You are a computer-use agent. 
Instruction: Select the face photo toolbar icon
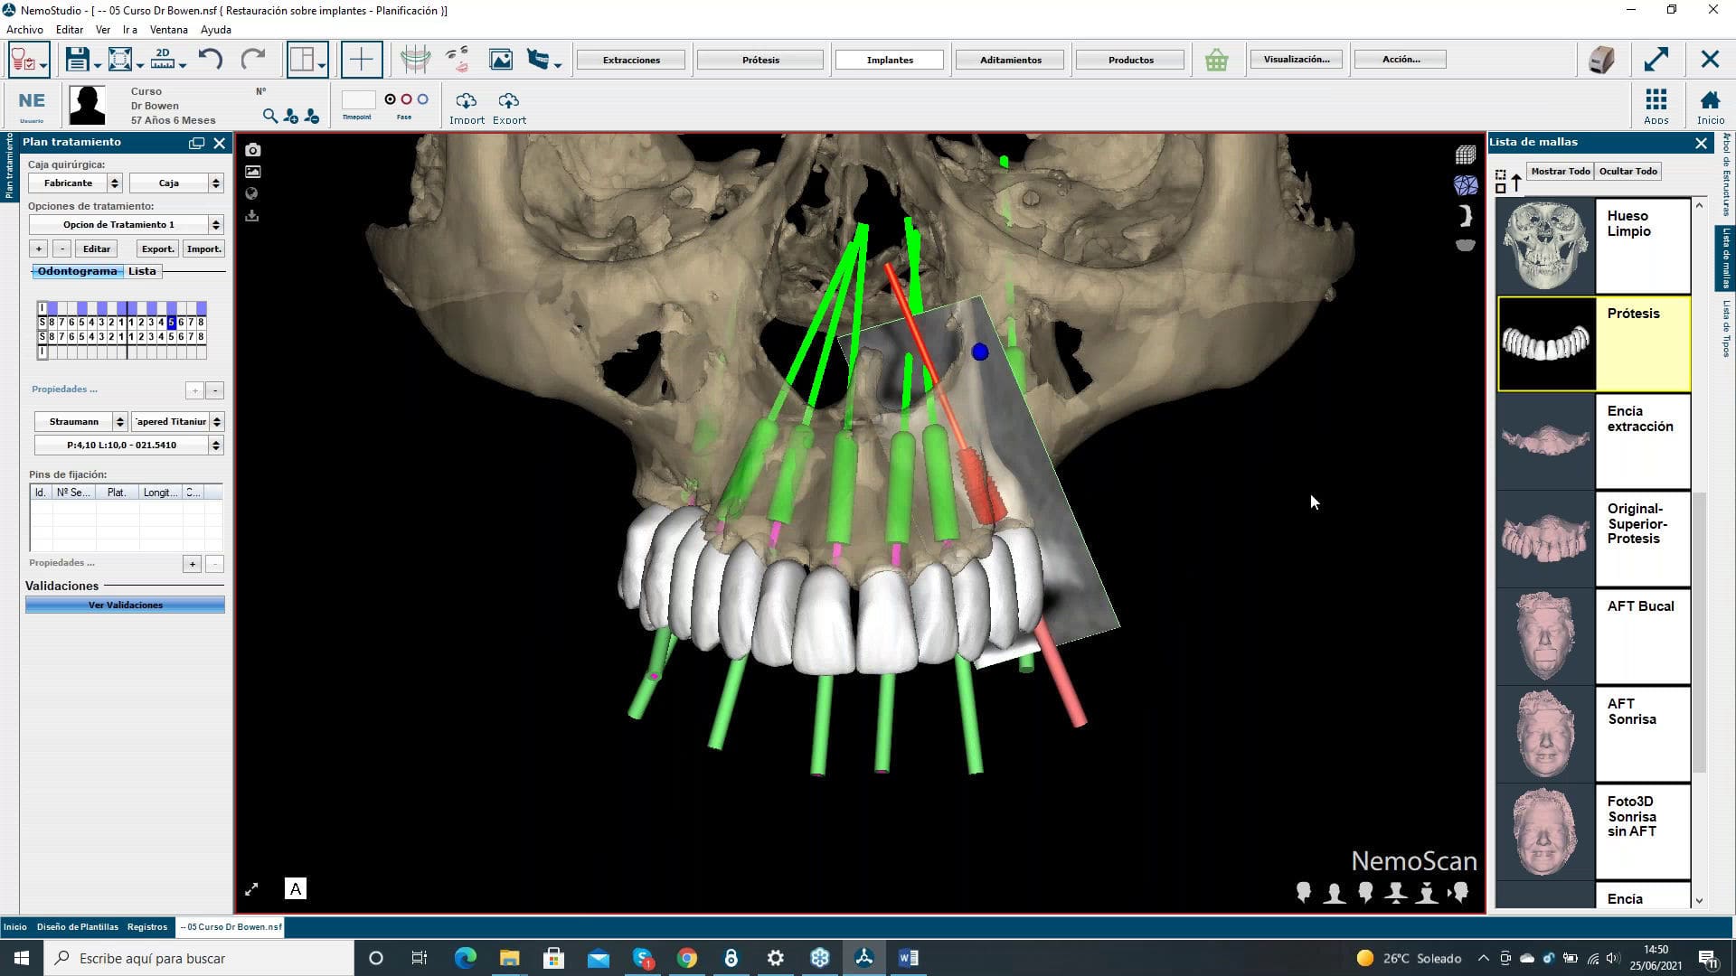point(458,58)
